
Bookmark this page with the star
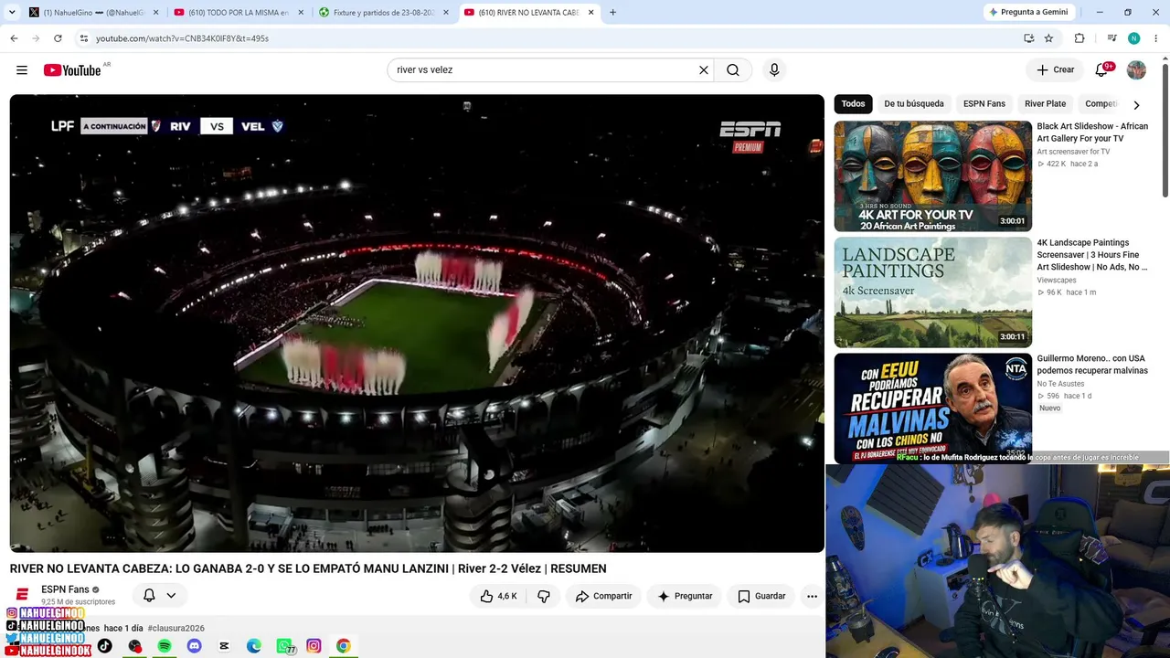1048,38
